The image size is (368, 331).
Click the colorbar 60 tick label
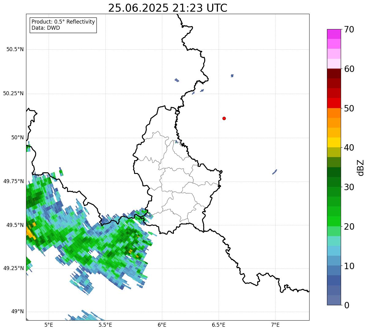(349, 69)
